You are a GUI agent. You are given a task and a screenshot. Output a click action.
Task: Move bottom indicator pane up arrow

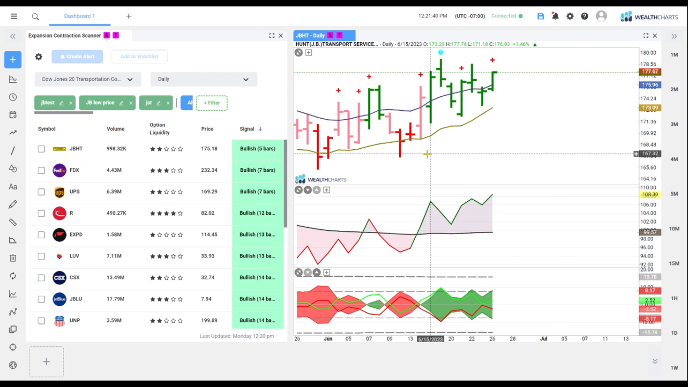click(316, 272)
